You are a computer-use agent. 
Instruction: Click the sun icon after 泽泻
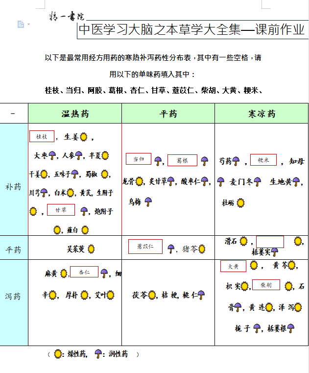click(x=298, y=307)
